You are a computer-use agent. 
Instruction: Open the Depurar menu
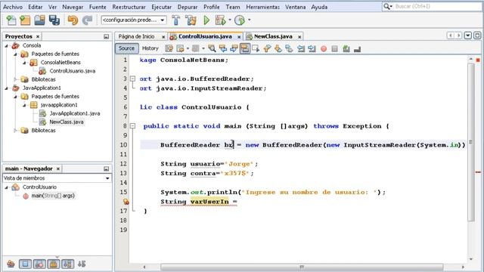(x=188, y=7)
